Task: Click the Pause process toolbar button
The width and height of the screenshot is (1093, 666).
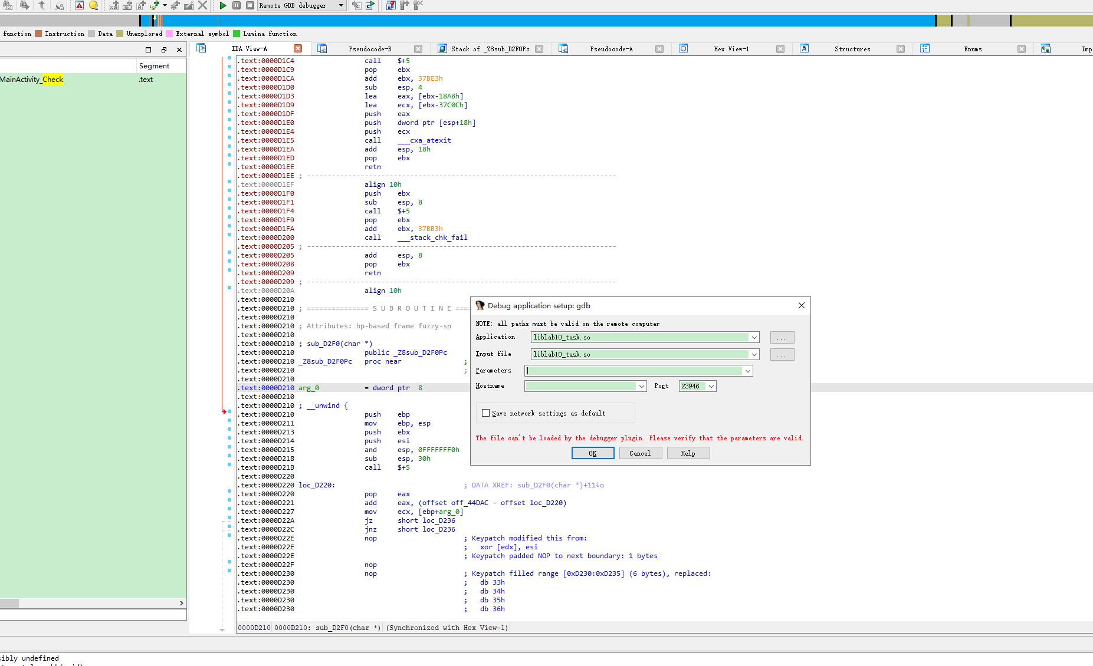Action: pos(237,5)
